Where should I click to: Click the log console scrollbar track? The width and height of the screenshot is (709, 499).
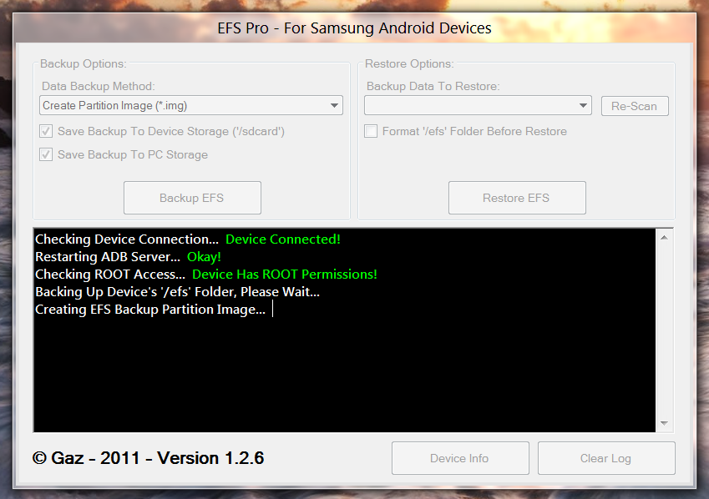tap(665, 334)
